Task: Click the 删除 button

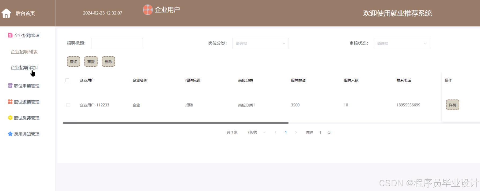Action: (x=108, y=61)
